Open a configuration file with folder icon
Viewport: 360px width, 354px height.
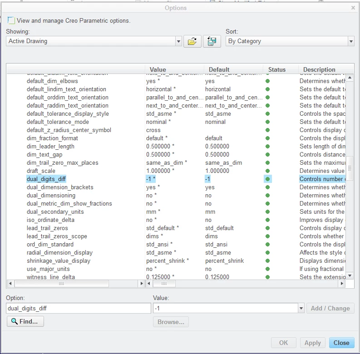pyautogui.click(x=192, y=41)
